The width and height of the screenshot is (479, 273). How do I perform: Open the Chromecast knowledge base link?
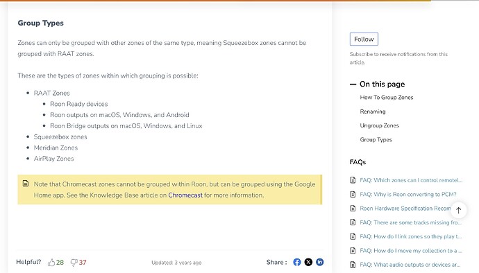tap(185, 195)
